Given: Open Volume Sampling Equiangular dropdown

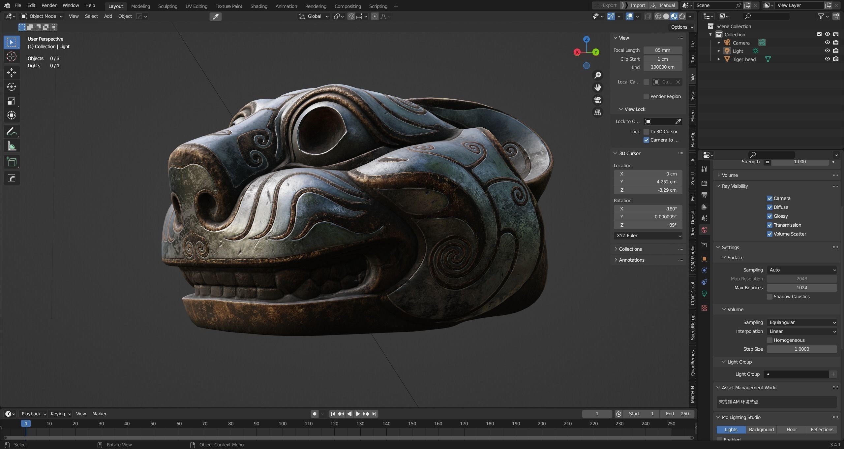Looking at the screenshot, I should (x=801, y=322).
